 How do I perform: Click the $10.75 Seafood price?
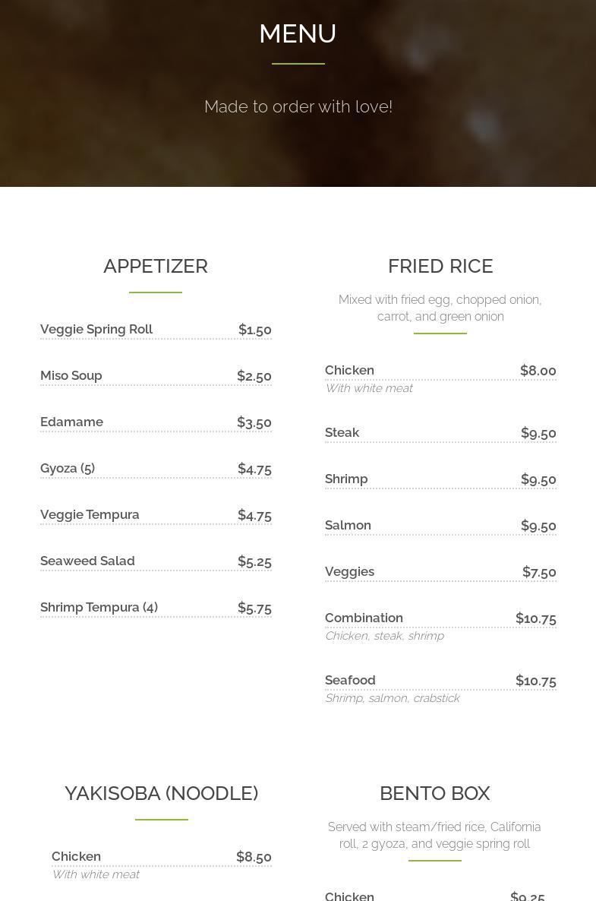click(536, 681)
